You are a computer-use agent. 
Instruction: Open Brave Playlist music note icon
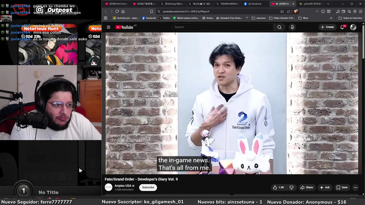tap(338, 11)
